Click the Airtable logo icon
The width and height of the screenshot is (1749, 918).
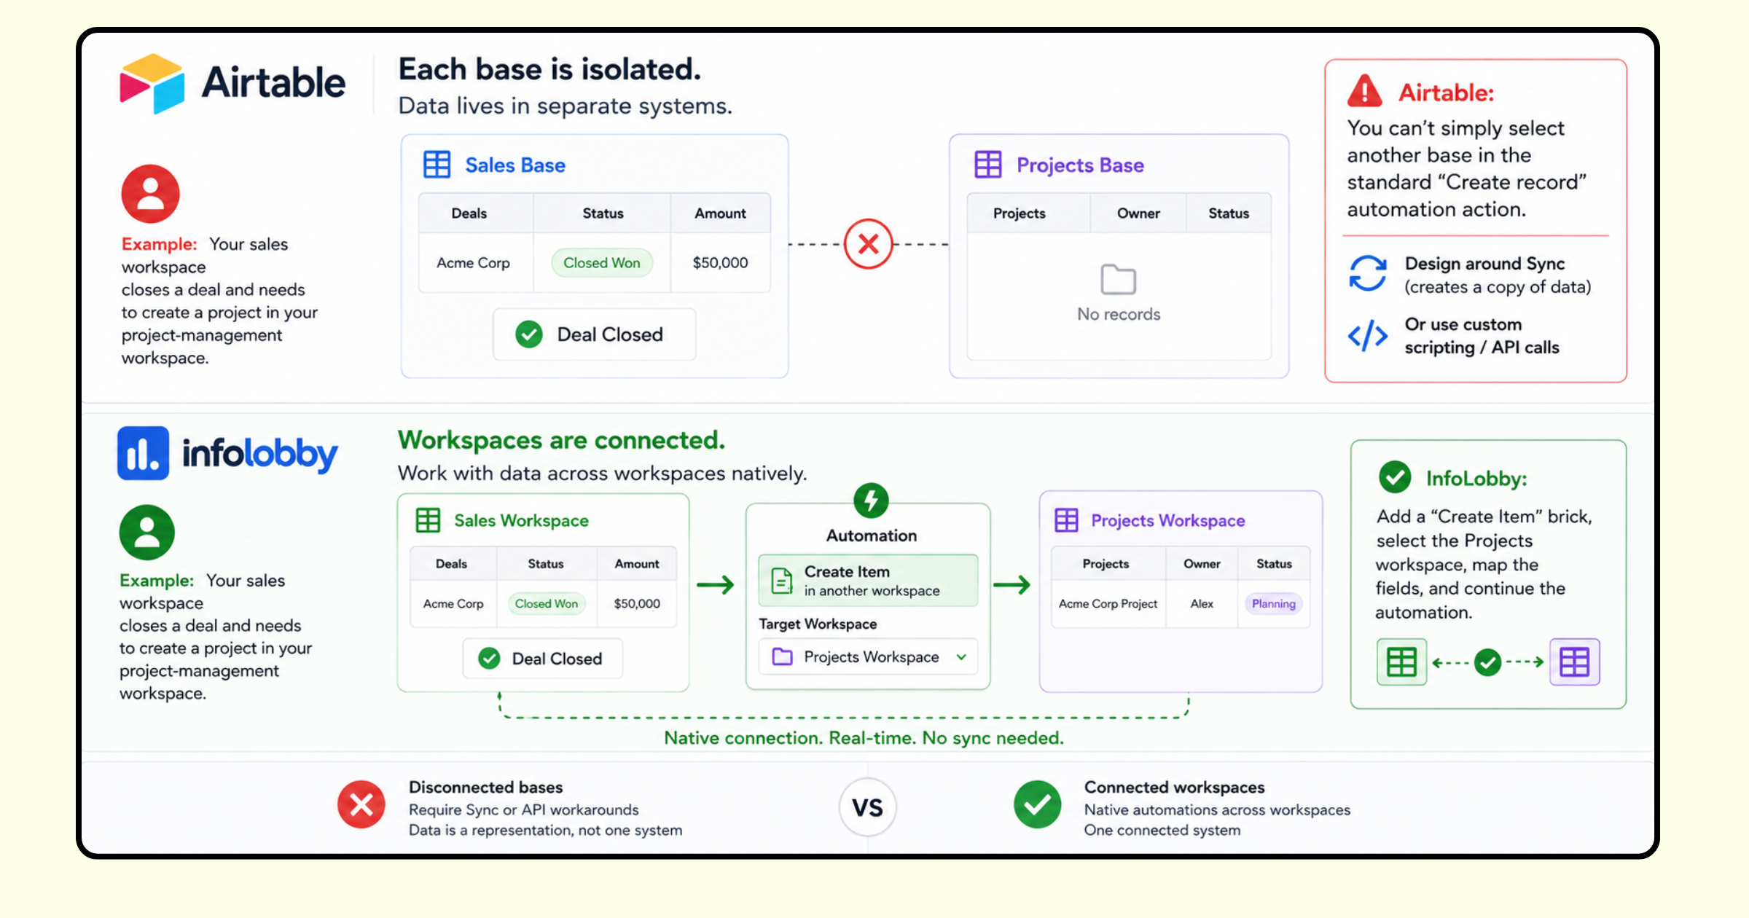pos(152,83)
